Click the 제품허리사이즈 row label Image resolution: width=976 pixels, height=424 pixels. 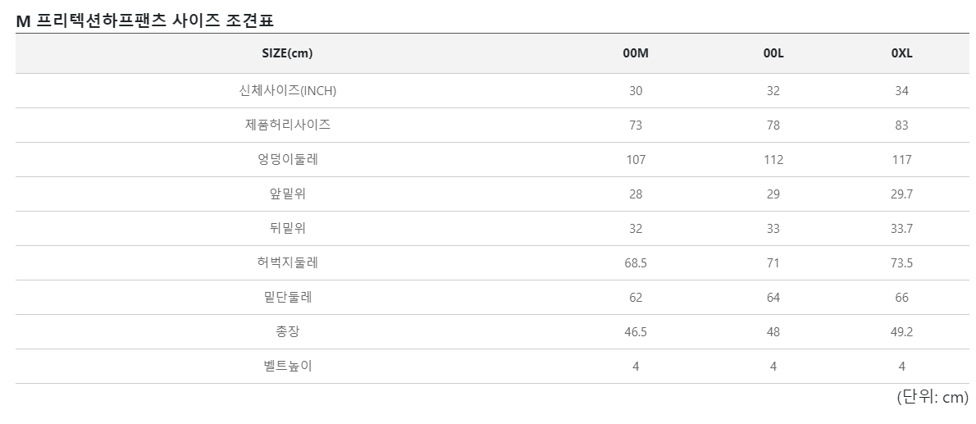pos(287,125)
